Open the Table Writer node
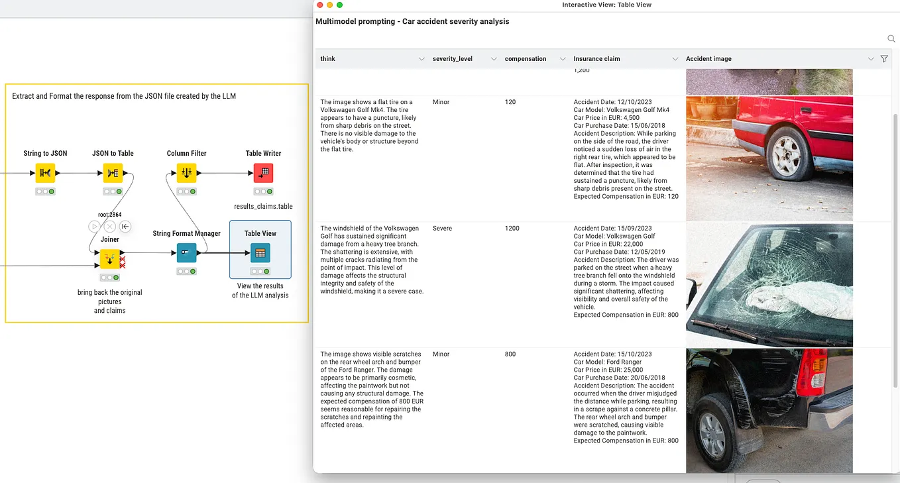The height and width of the screenshot is (483, 900). click(262, 172)
